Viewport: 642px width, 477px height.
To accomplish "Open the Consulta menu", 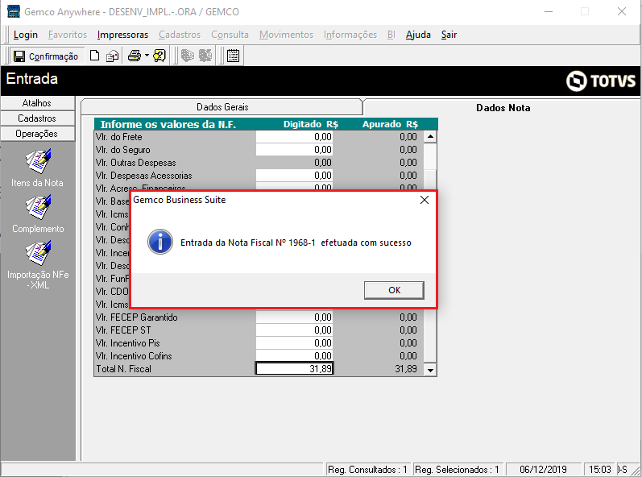I will (230, 35).
